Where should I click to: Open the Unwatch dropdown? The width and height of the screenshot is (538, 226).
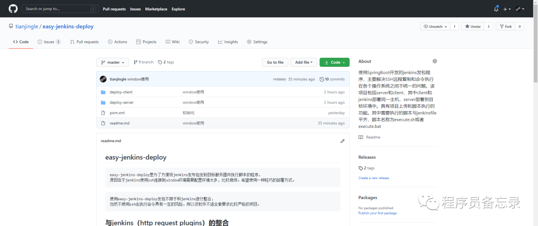click(435, 26)
